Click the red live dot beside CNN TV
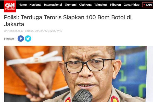The image size is (153, 102). point(144,5)
